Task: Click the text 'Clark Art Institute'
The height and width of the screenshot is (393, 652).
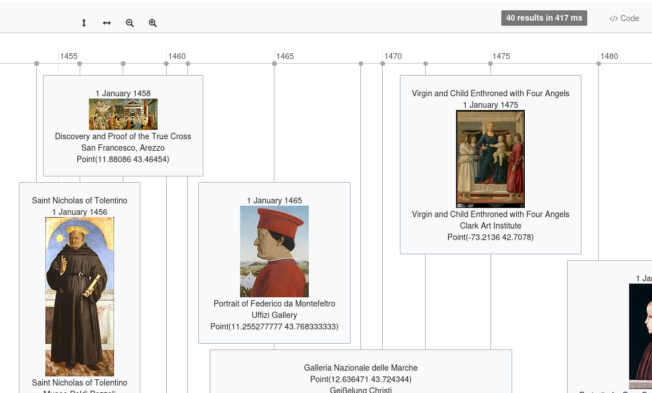Action: 490,226
